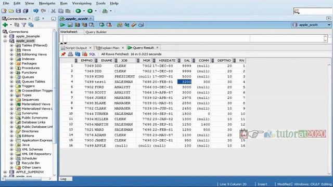Expand the Views node
Image resolution: width=333 pixels, height=187 pixels.
11,50
